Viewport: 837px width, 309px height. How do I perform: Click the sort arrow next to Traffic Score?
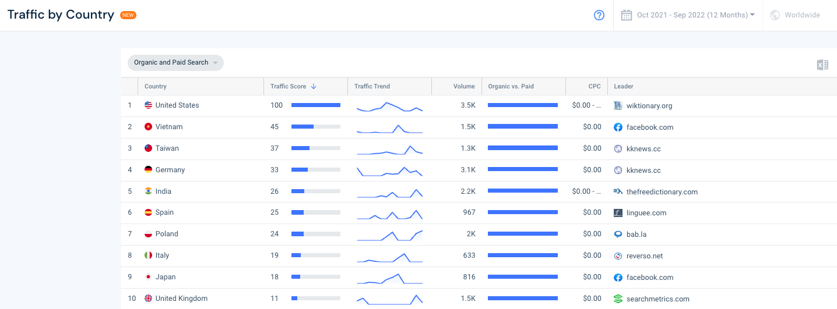pyautogui.click(x=314, y=86)
